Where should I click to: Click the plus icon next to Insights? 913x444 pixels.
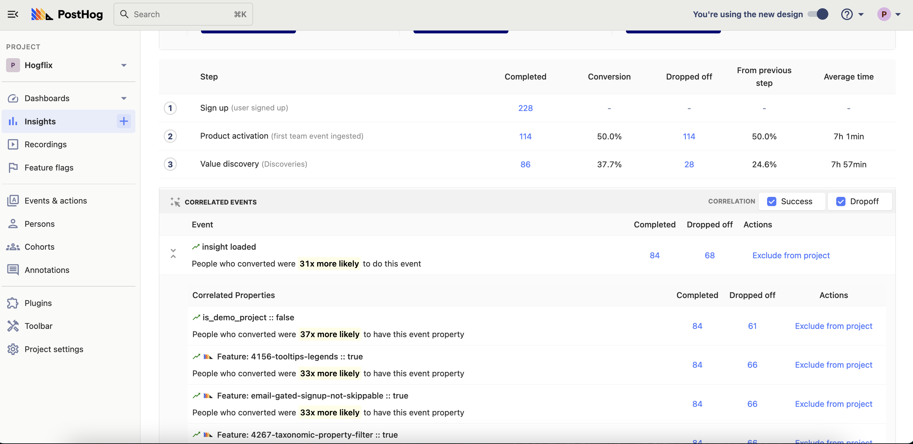pyautogui.click(x=123, y=121)
